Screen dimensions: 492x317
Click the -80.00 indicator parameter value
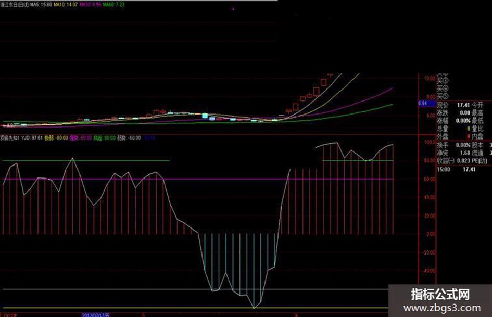(x=61, y=138)
